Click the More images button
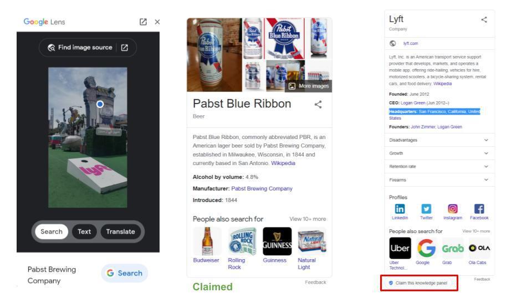 click(x=309, y=86)
